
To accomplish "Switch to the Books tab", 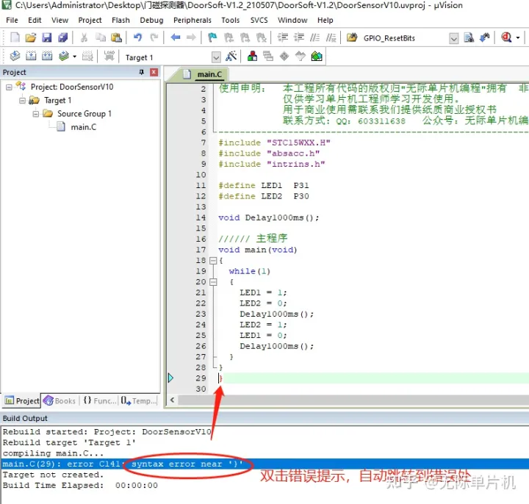I will point(60,400).
